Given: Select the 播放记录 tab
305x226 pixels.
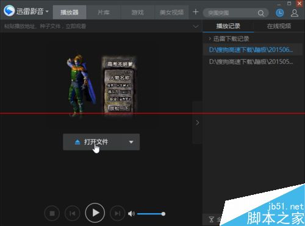Looking at the screenshot, I should [228, 26].
